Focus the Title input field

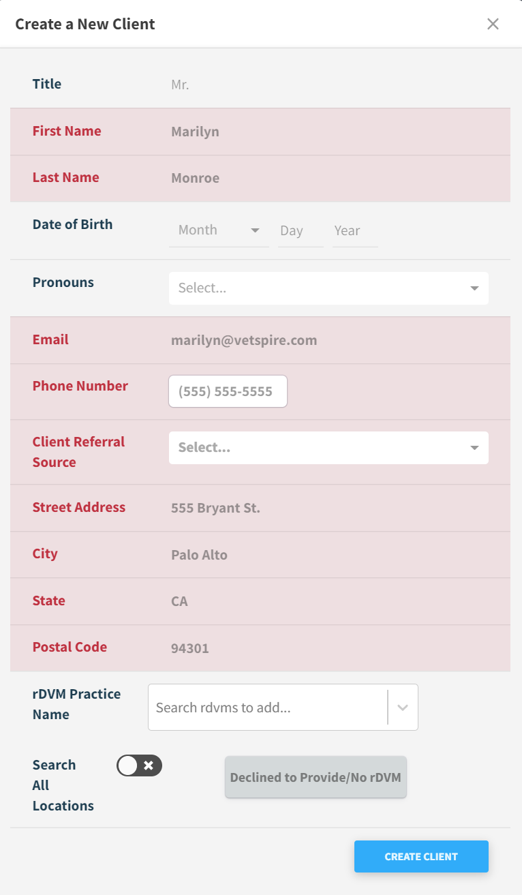(x=327, y=85)
